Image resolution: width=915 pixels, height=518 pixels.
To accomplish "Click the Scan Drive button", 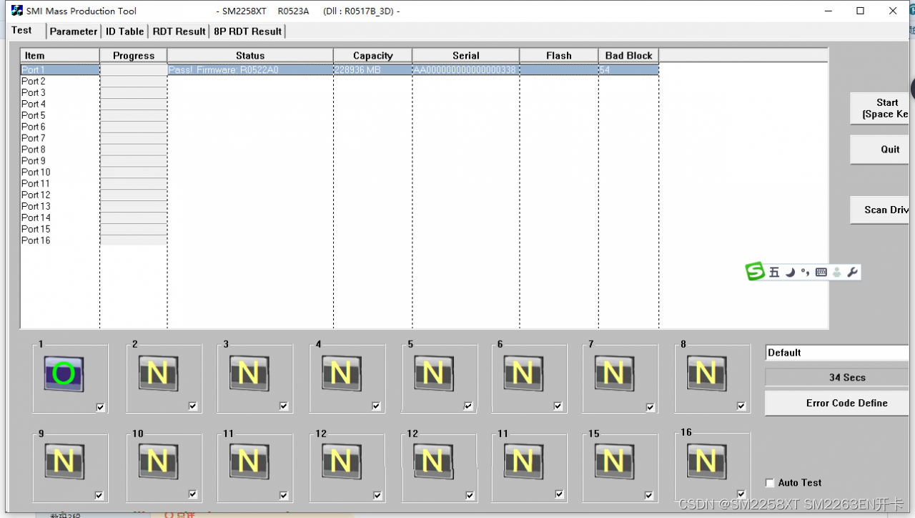I will [x=879, y=210].
